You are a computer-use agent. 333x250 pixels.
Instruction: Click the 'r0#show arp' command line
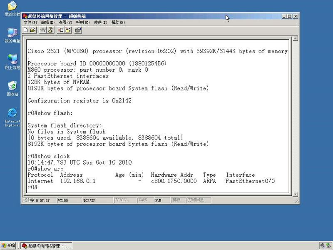pos(45,169)
